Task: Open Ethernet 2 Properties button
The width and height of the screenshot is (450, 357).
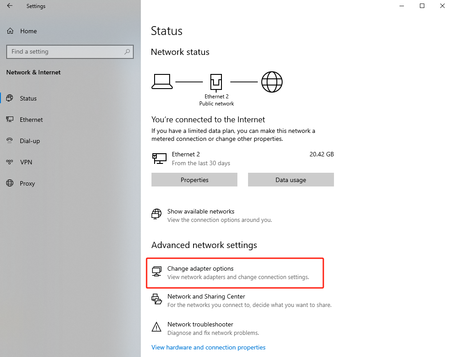Action: click(194, 180)
